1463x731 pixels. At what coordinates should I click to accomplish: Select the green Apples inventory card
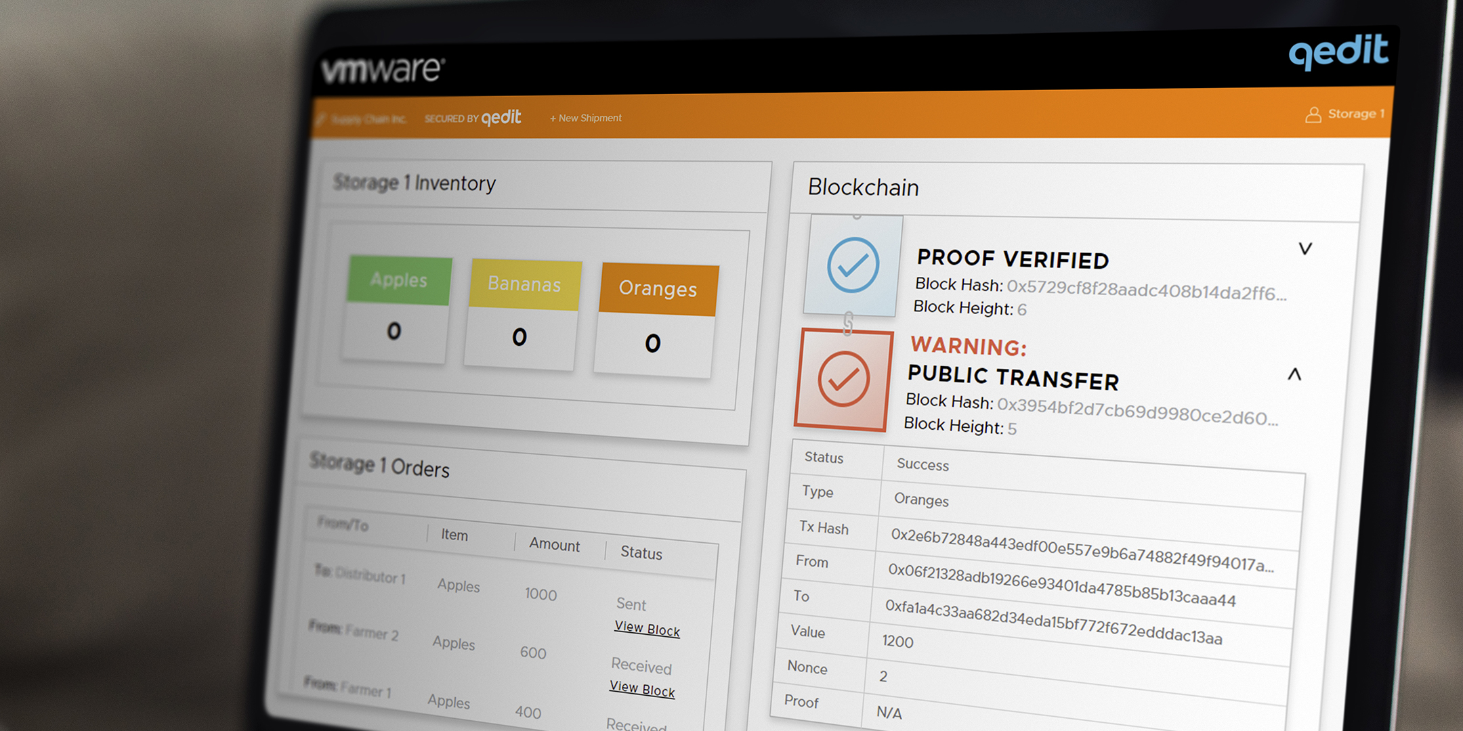[x=396, y=309]
